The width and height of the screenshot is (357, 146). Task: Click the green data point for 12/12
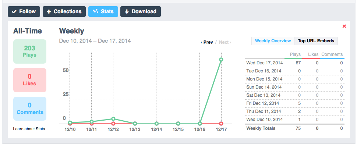[x=113, y=119]
